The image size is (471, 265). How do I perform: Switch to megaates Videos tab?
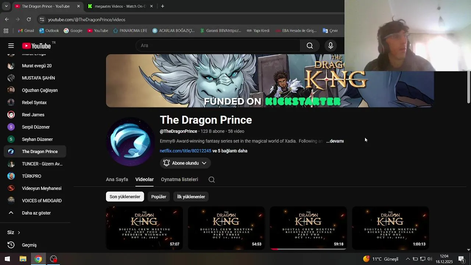click(120, 6)
